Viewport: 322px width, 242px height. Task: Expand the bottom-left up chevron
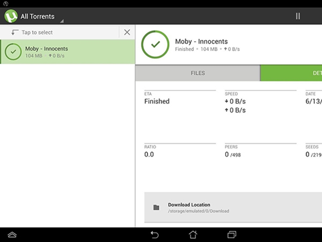click(x=12, y=234)
